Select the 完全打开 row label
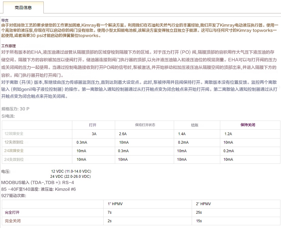Screen dimensions: 281x228 12,212
